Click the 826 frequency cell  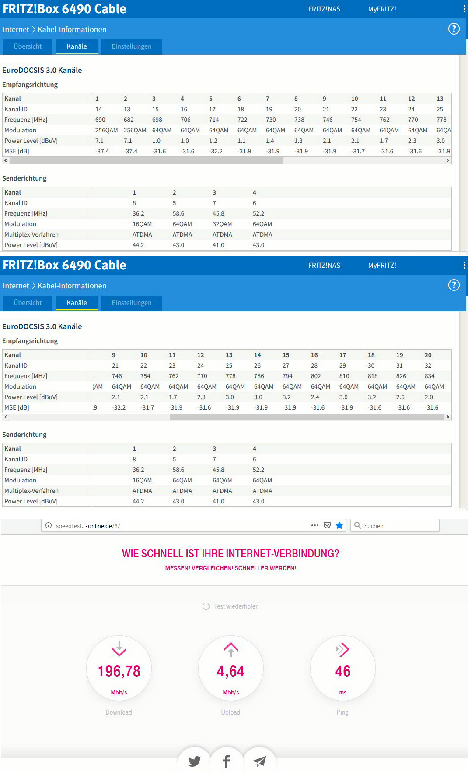point(401,376)
